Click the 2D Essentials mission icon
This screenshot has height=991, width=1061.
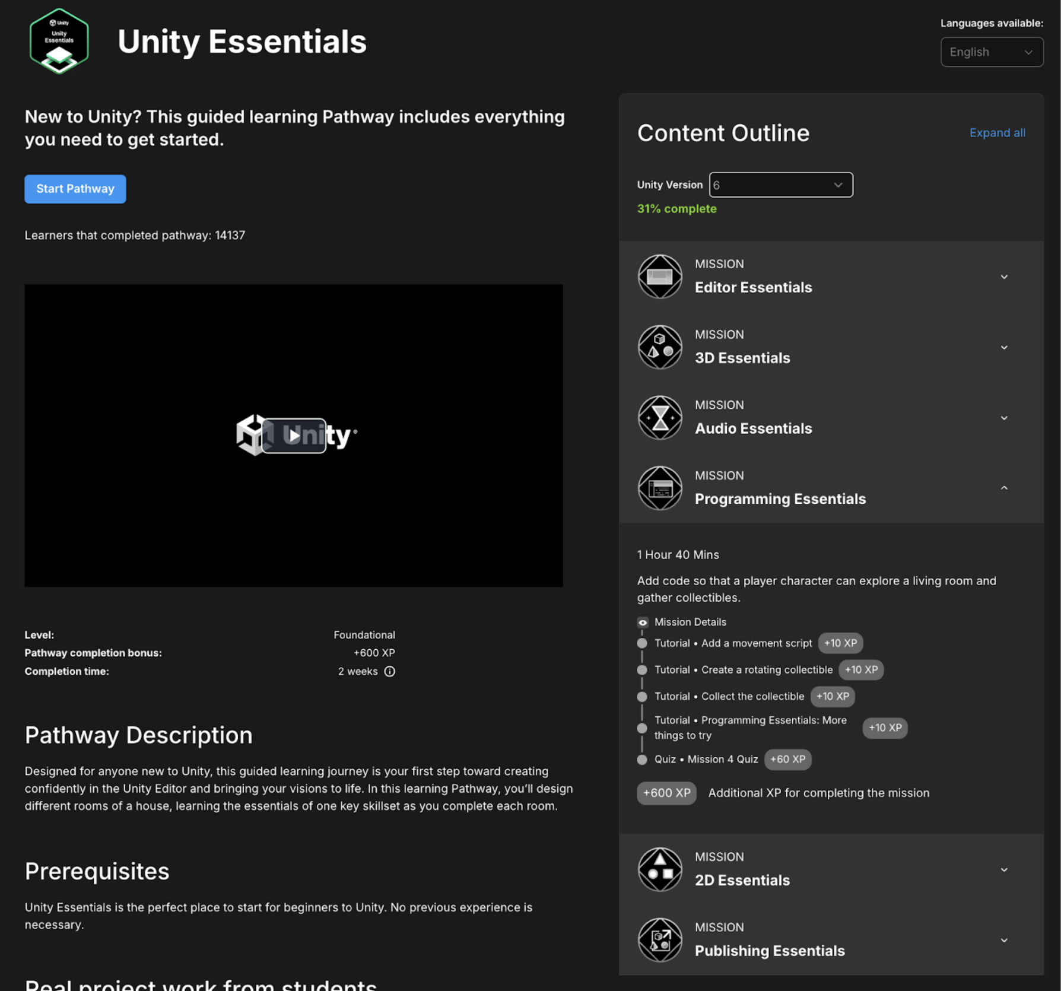[x=660, y=869]
